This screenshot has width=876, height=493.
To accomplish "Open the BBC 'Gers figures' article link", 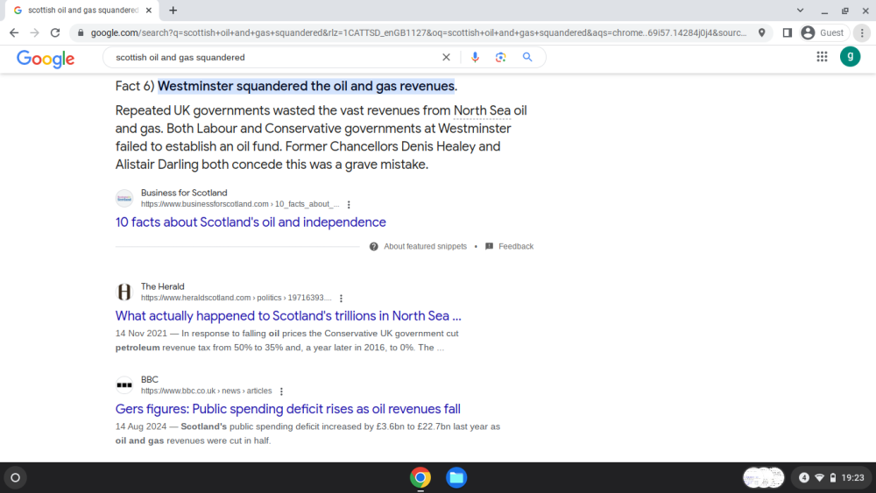I will coord(287,409).
